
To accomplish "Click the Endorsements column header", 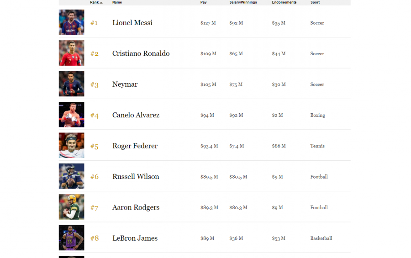I will (x=284, y=3).
